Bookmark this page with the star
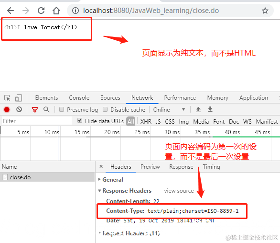The width and height of the screenshot is (280, 243). pos(265,11)
